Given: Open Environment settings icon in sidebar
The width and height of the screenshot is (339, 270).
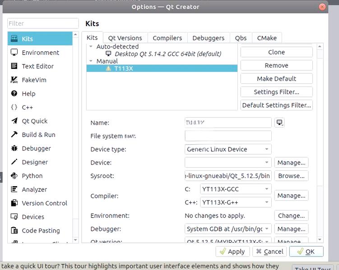Looking at the screenshot, I should (14, 52).
